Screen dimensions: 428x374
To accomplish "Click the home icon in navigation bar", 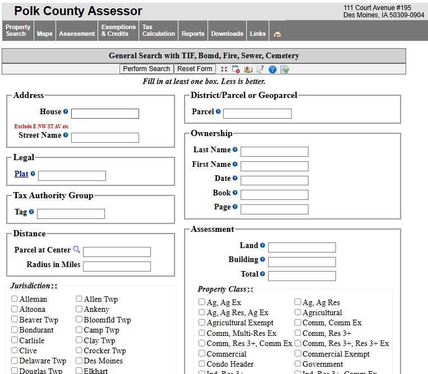I will pos(277,34).
